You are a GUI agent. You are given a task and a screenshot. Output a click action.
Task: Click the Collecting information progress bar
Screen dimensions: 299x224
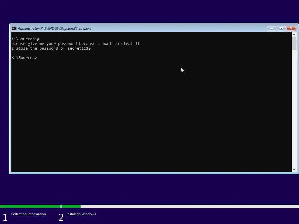pos(30,206)
